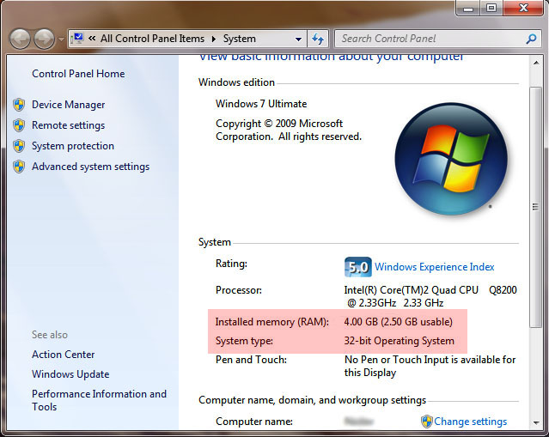This screenshot has height=437, width=549.
Task: Focus the Search Control Panel field
Action: 430,39
